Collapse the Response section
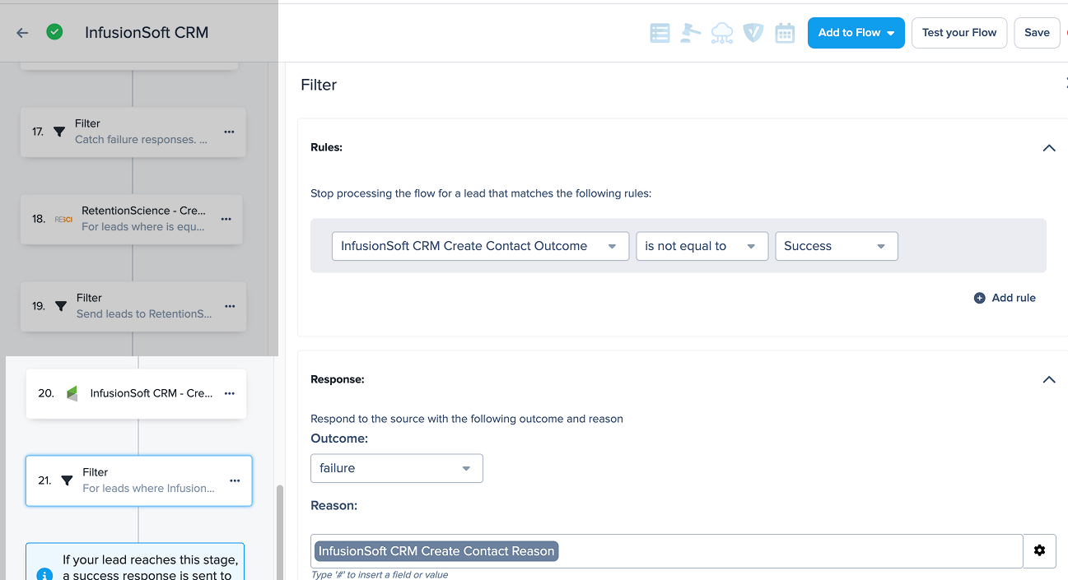1068x580 pixels. (1049, 379)
